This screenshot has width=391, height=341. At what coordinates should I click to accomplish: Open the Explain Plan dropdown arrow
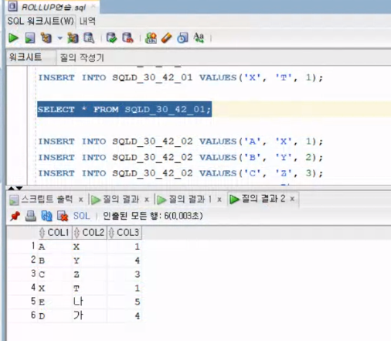[x=60, y=39]
